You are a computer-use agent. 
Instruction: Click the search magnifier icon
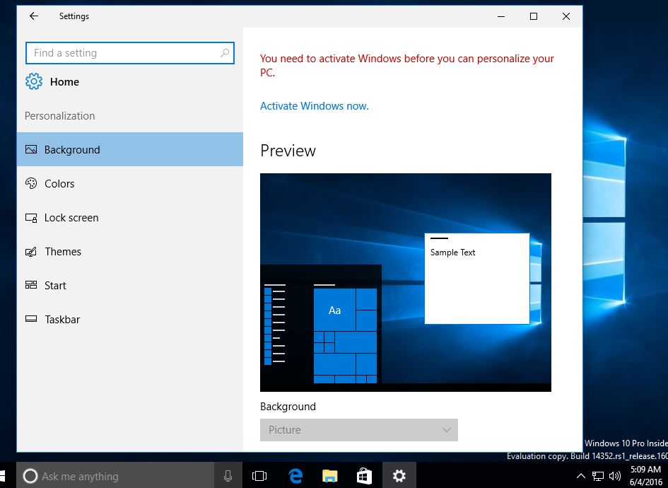point(225,53)
